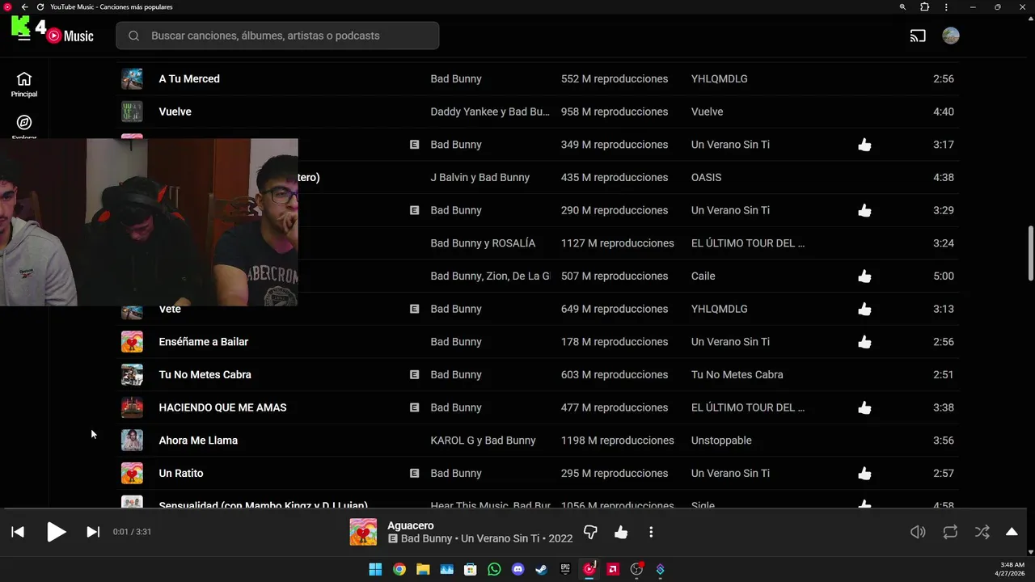Screen dimensions: 1035x582
Task: Select Ahora Me Llama album thumbnail
Action: pos(132,441)
